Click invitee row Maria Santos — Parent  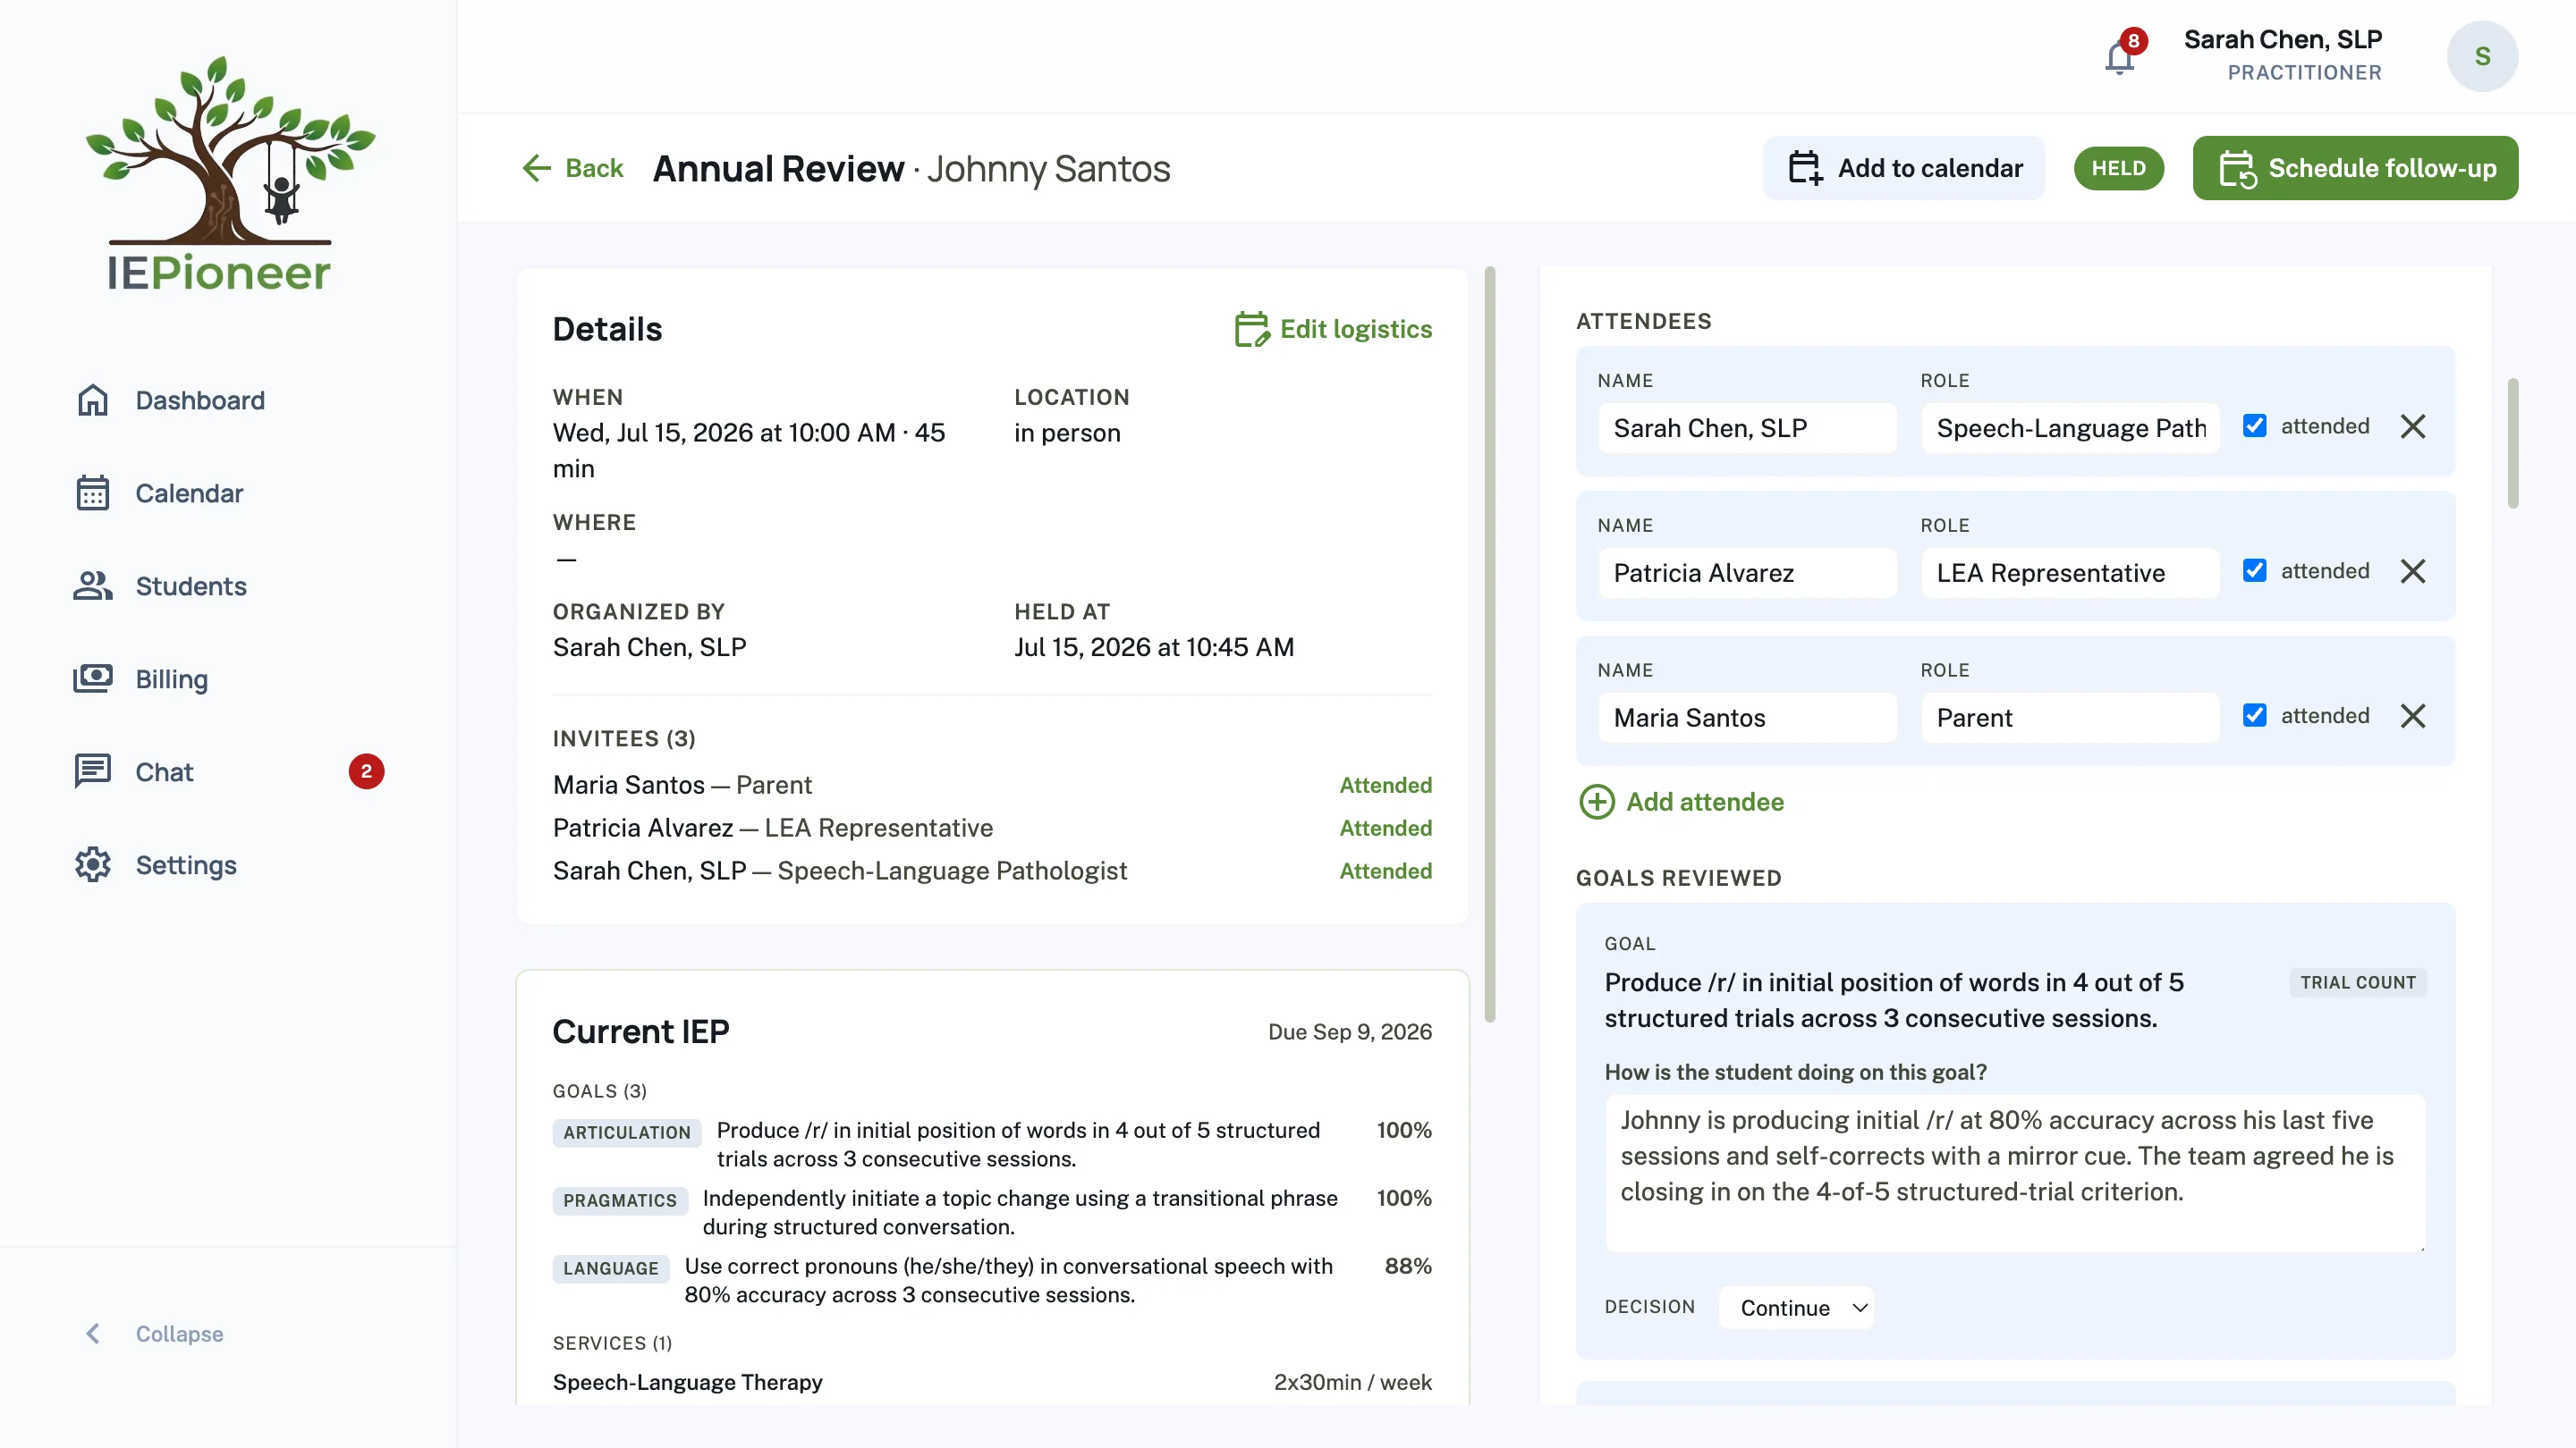click(992, 785)
